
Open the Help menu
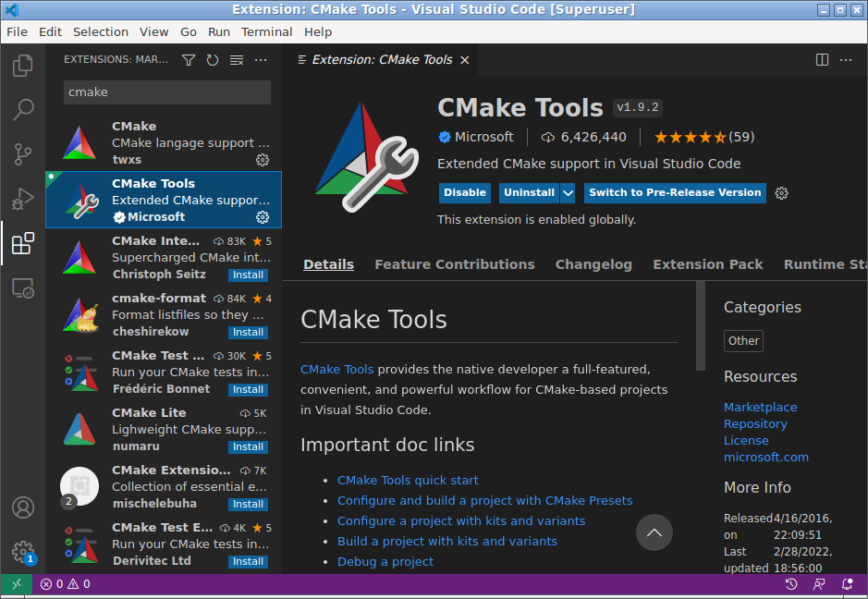pos(318,32)
